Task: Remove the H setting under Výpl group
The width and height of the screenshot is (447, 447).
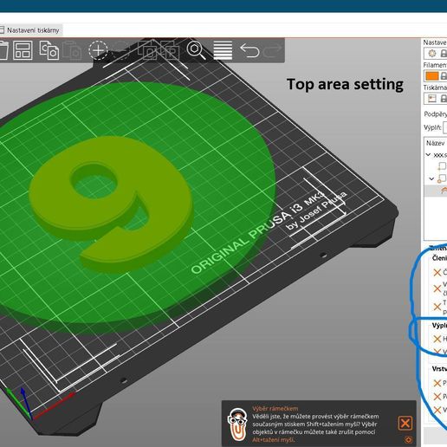Action: (x=437, y=339)
